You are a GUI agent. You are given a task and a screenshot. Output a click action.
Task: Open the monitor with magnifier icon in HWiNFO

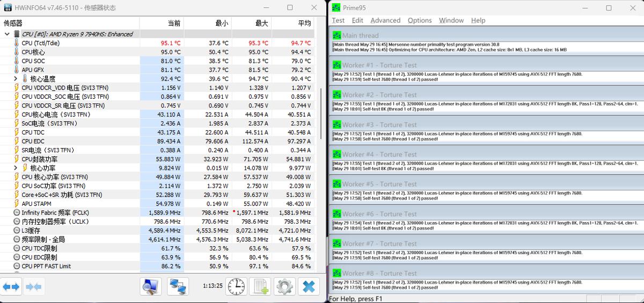[x=151, y=286]
